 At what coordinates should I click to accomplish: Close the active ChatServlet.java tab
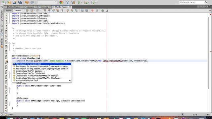tap(70, 7)
